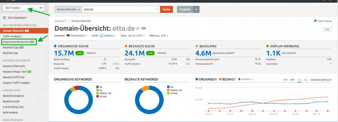Open the Domain-Übersicht search type dropdown
Image resolution: width=338 pixels, height=122 pixels.
68,9
